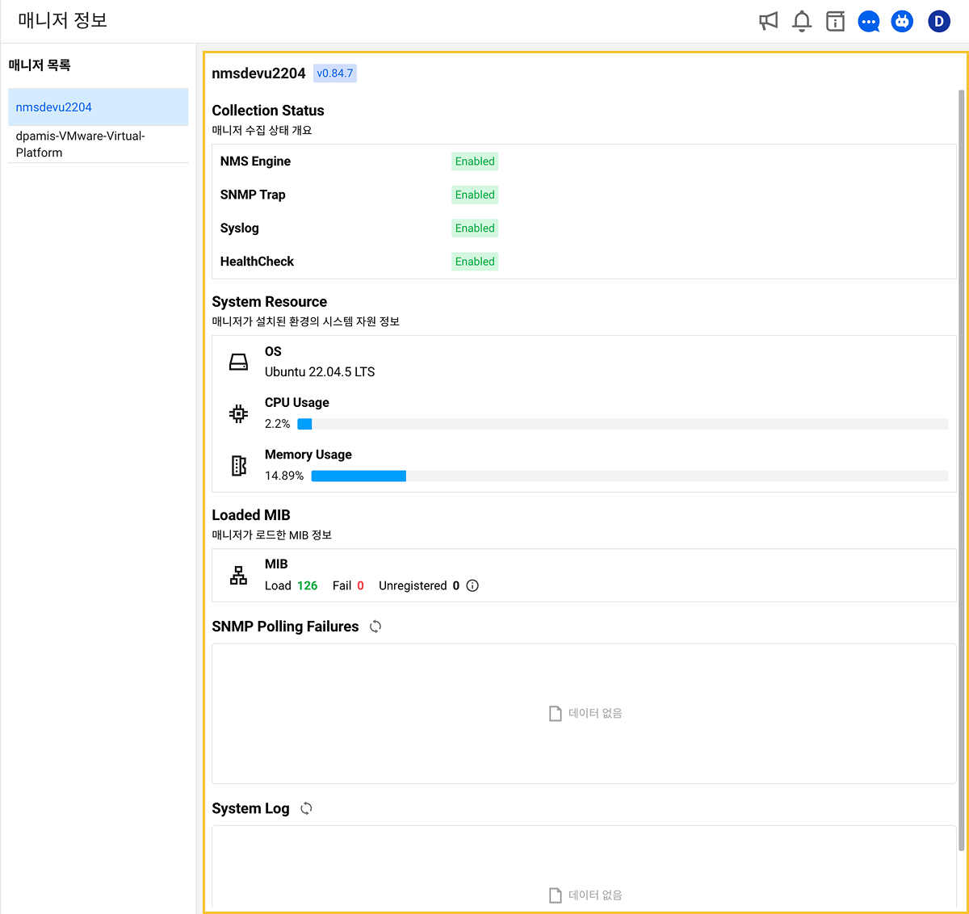Screen dimensions: 969x914
Task: Click the v0.84.7 version badge
Action: (334, 73)
